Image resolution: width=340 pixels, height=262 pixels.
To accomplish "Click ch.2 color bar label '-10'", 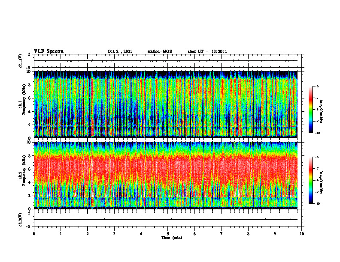I will click(317, 204).
